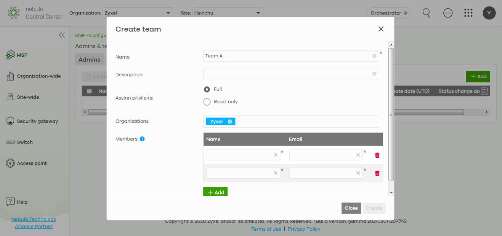Viewport: 502px width, 236px height.
Task: Click the Security gateway shield icon
Action: coord(10,121)
